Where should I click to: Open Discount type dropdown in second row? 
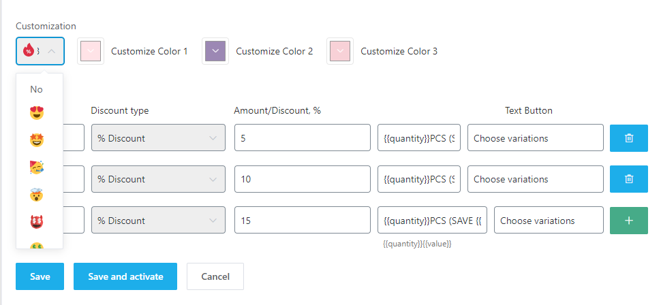pos(157,179)
